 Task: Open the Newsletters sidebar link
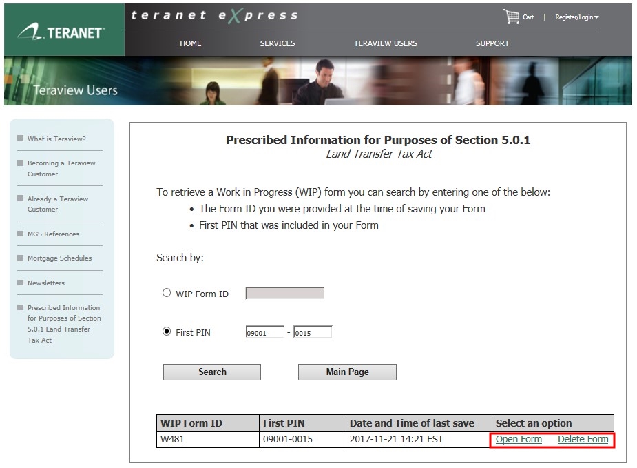pos(46,283)
